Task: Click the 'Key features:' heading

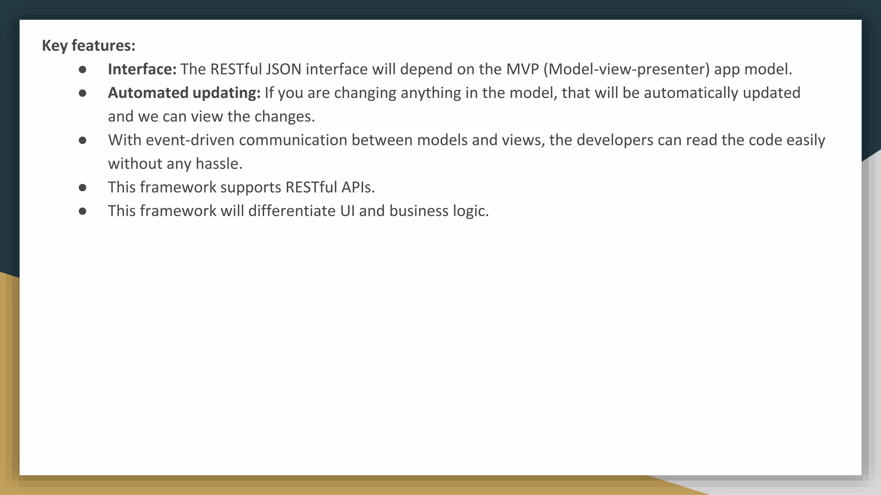Action: (89, 46)
